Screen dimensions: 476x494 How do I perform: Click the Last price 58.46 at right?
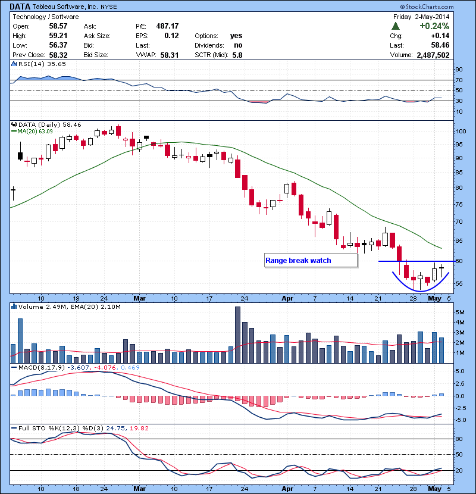pos(440,45)
